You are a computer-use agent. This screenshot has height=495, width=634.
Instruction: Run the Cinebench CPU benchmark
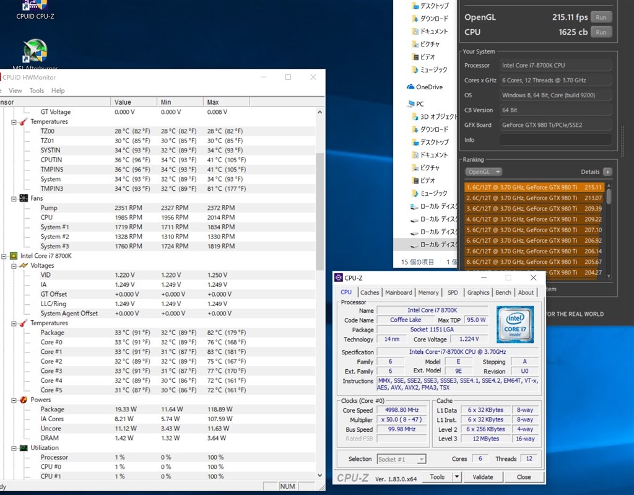pos(601,32)
